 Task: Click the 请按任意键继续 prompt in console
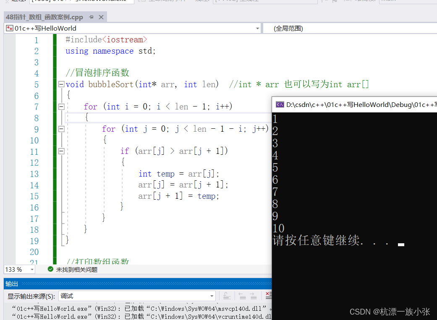click(x=330, y=240)
